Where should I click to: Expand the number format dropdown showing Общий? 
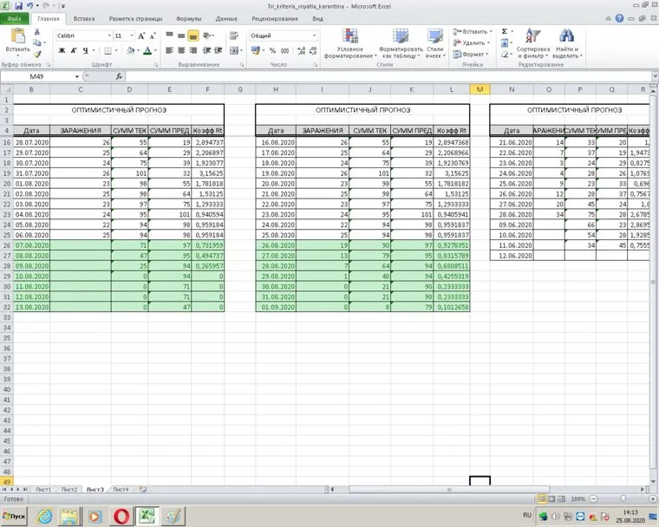(313, 36)
